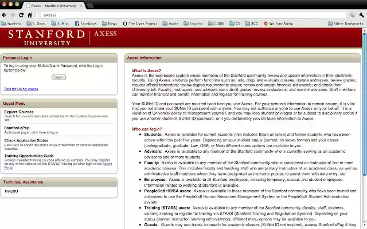Open the Facebook bookmark

pyautogui.click(x=85, y=23)
